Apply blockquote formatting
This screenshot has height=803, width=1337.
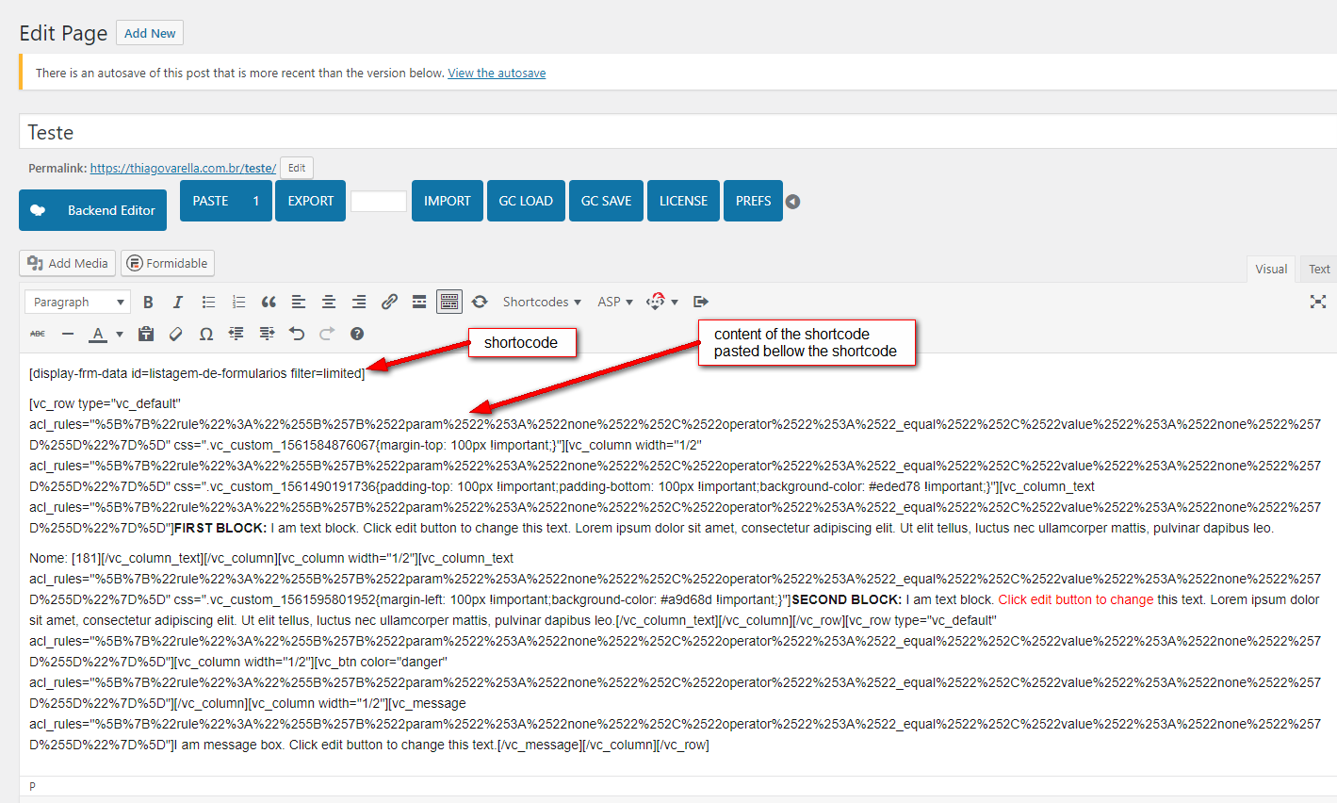click(x=269, y=302)
